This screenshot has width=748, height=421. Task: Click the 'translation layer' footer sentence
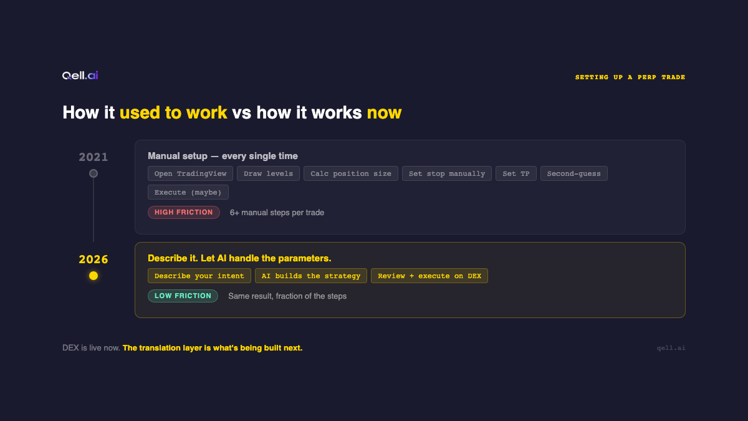tap(213, 348)
